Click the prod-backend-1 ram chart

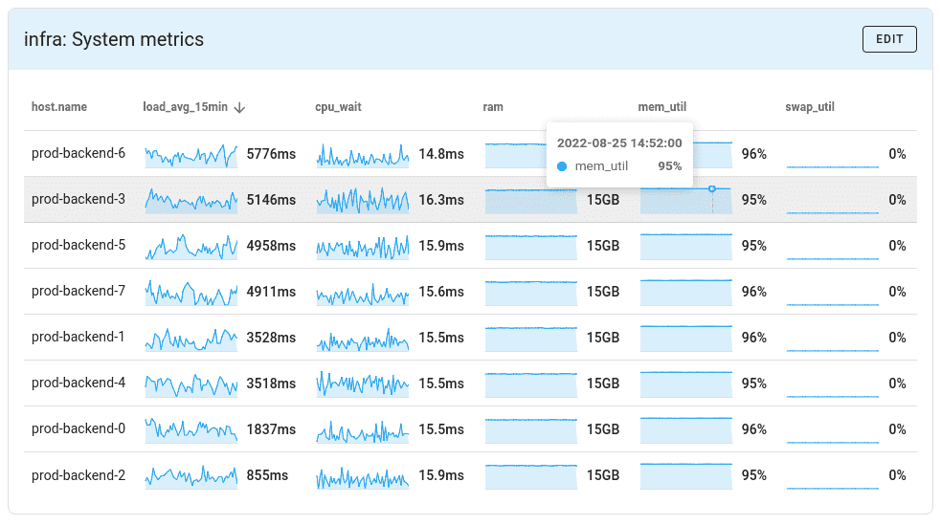click(x=530, y=338)
